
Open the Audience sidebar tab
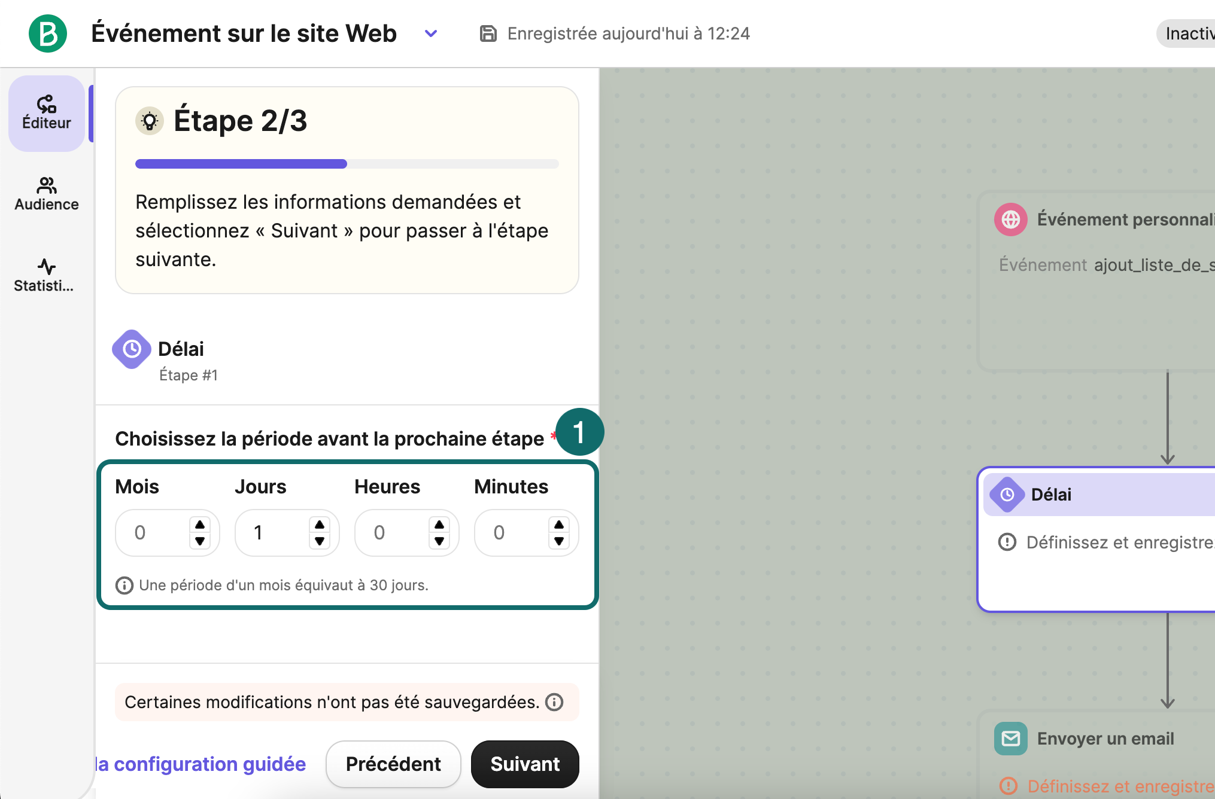point(47,194)
